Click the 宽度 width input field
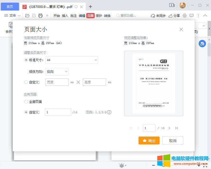 click(57, 82)
